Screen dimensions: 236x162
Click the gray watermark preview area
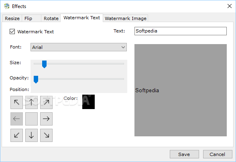(181, 90)
